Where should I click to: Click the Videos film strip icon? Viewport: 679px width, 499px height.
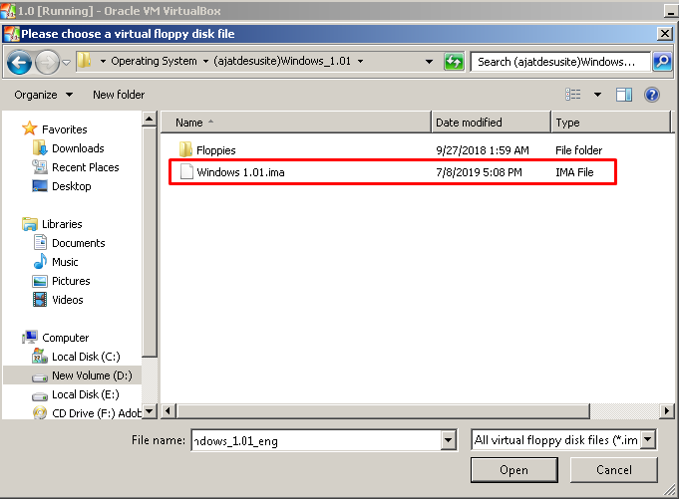coord(40,300)
